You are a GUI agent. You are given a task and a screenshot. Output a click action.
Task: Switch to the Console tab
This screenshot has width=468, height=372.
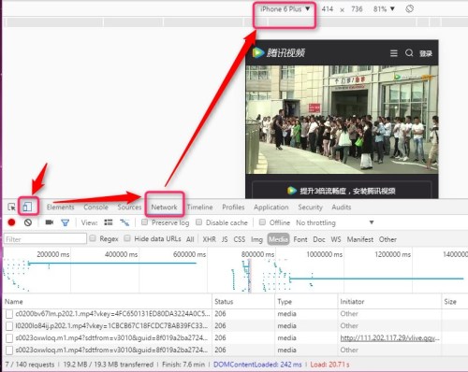[x=95, y=207]
